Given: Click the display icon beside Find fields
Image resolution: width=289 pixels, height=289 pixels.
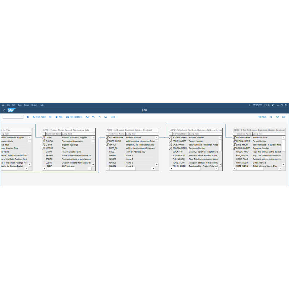Looking at the screenshot, I should pos(271,117).
